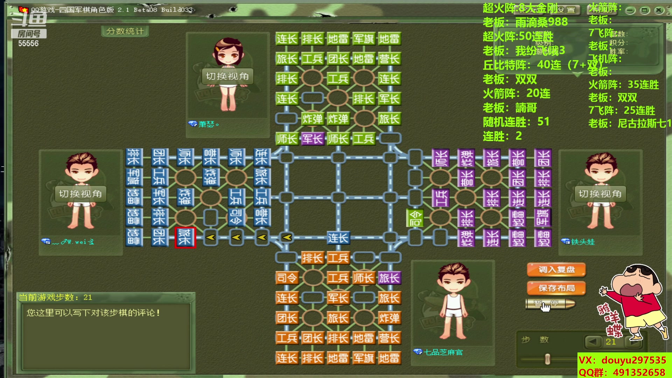This screenshot has height=378, width=672.
Task: Click player name 铁头娃
Action: tap(583, 242)
